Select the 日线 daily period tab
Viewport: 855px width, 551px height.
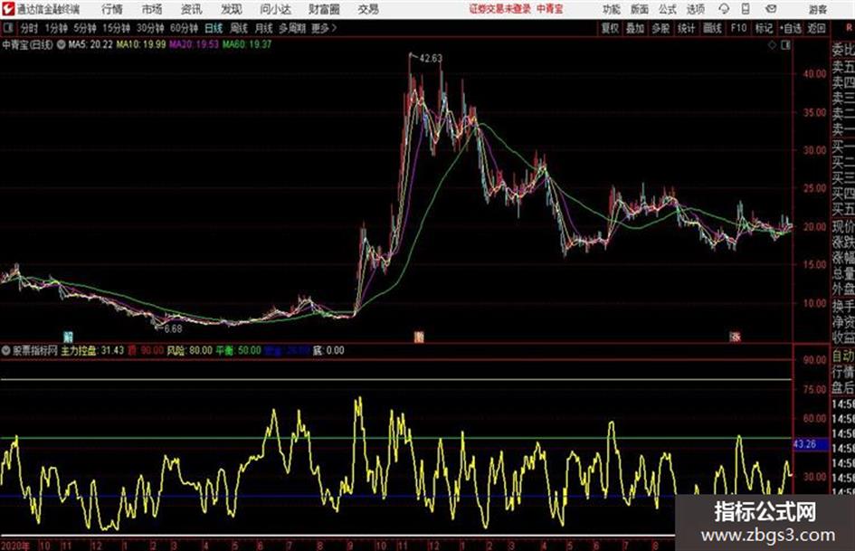pyautogui.click(x=214, y=28)
